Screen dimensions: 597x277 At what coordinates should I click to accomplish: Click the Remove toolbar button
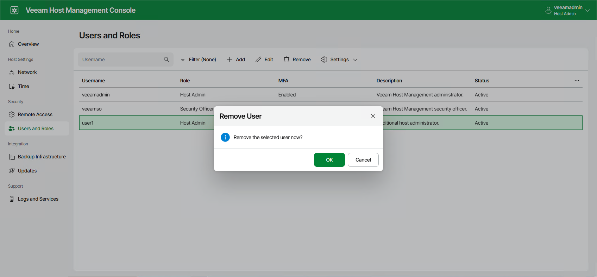tap(297, 59)
